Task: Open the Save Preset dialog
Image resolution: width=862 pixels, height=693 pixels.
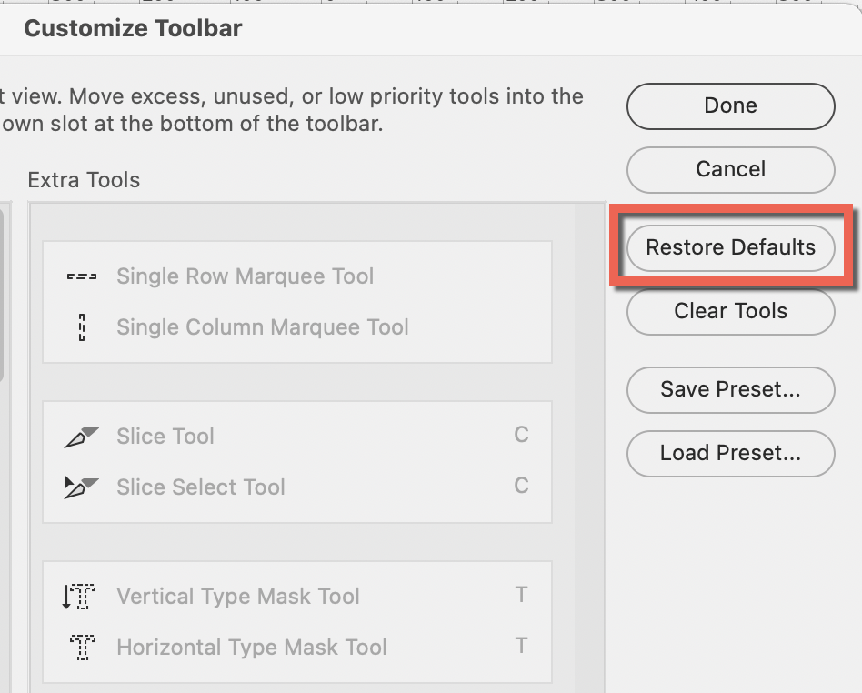Action: click(730, 389)
